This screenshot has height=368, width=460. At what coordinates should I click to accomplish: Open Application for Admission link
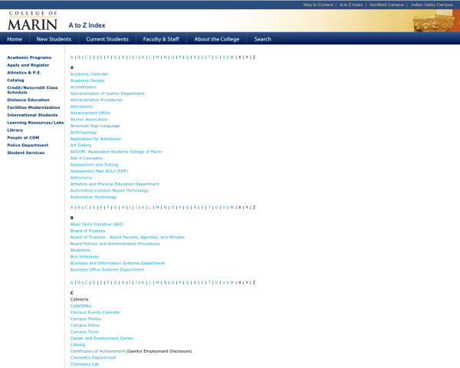pyautogui.click(x=95, y=139)
